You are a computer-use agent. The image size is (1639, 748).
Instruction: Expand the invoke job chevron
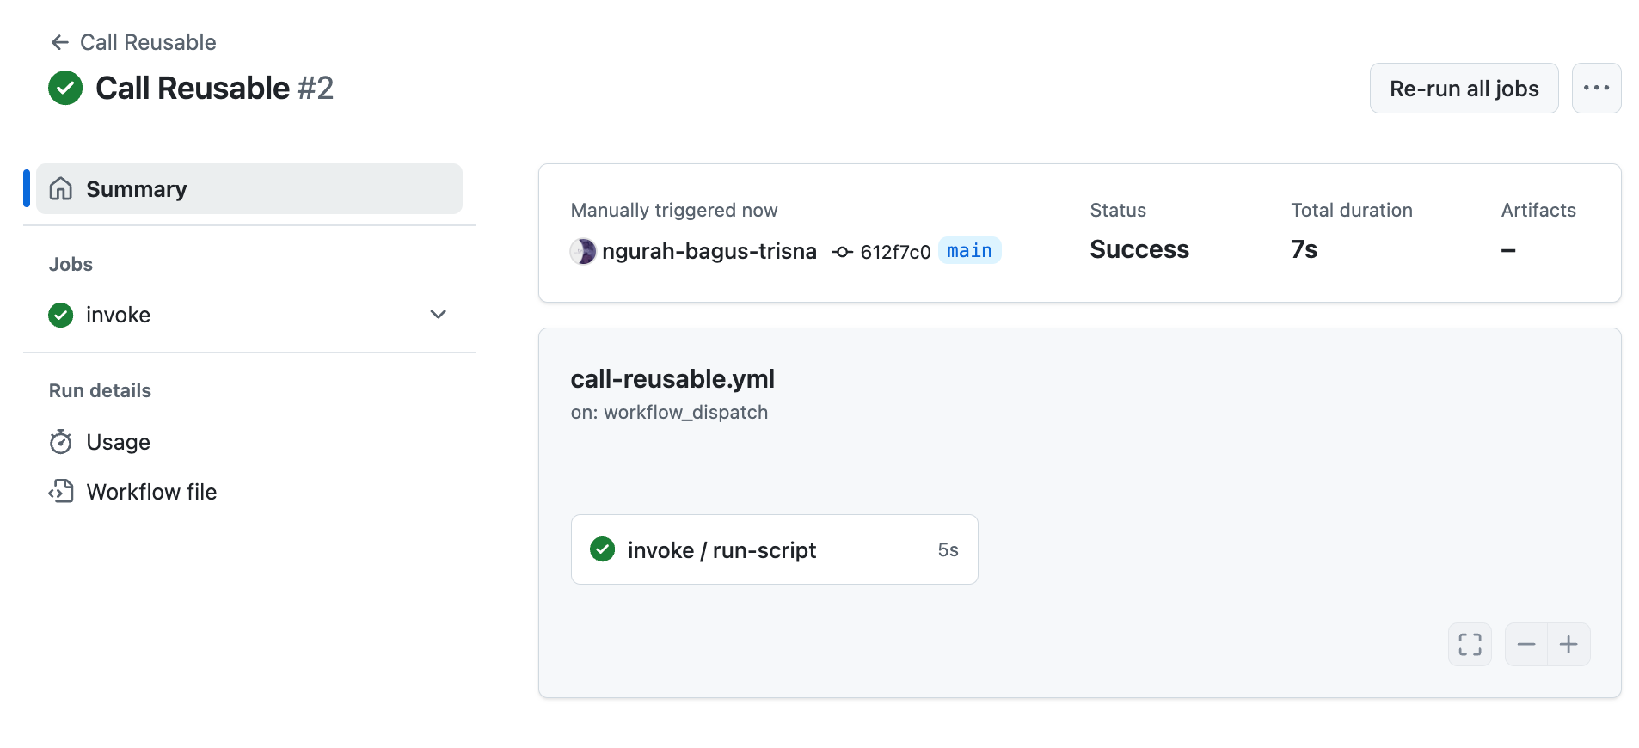point(439,315)
